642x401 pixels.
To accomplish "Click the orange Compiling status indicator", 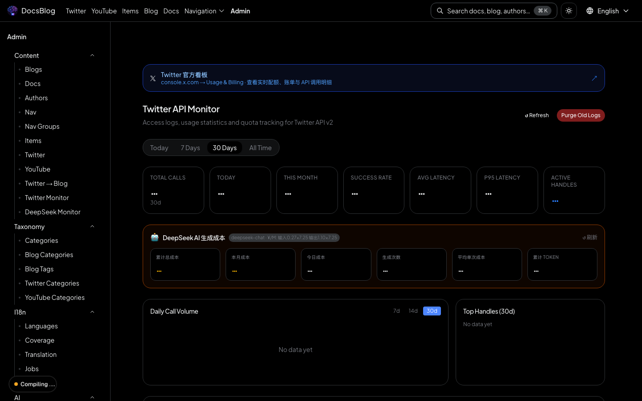I will coord(16,384).
